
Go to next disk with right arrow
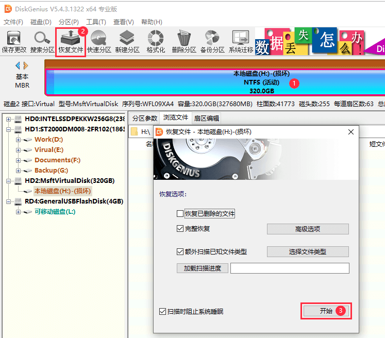pyautogui.click(x=26, y=65)
